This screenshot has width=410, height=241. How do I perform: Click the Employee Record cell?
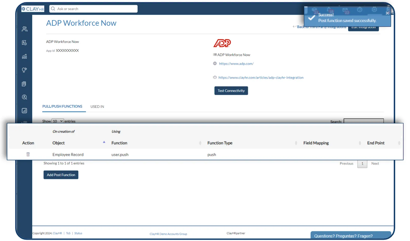pyautogui.click(x=68, y=155)
